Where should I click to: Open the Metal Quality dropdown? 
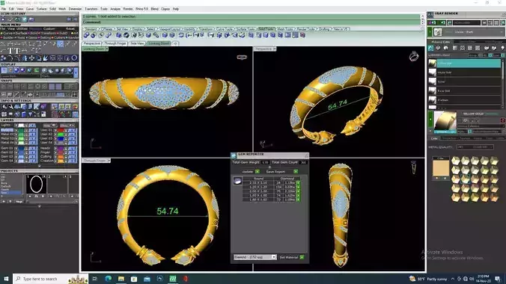pyautogui.click(x=475, y=147)
